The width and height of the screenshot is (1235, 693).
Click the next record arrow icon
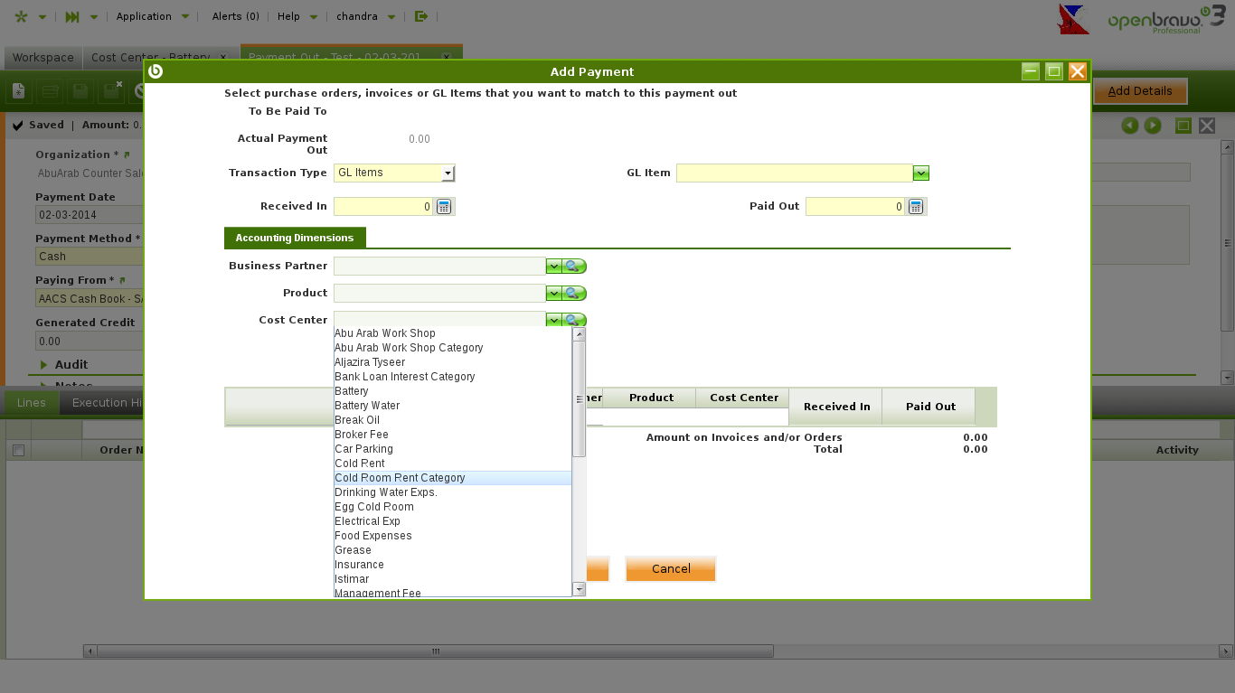tap(1153, 126)
